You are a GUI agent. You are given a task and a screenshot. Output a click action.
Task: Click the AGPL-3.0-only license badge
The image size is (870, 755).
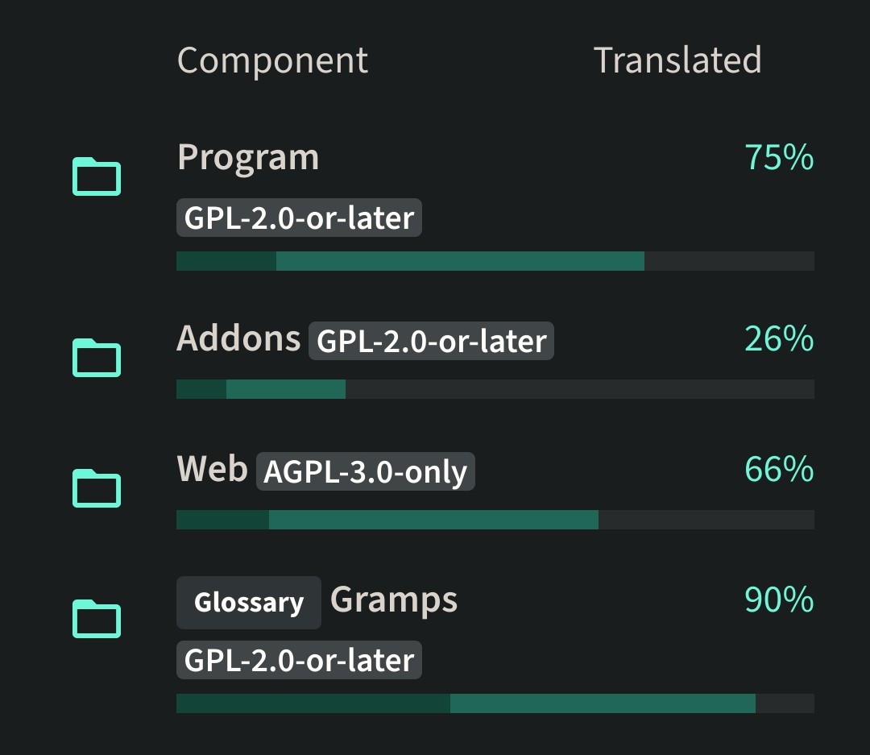pos(365,471)
